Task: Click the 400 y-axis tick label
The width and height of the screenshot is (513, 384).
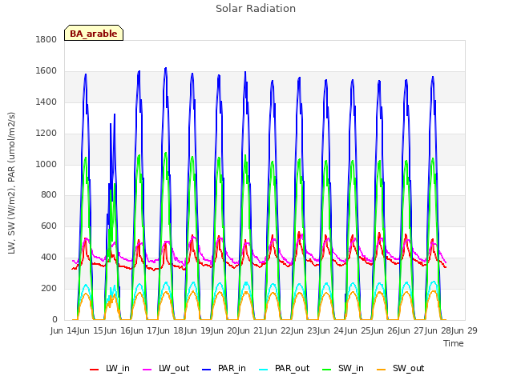Action: tap(49, 258)
